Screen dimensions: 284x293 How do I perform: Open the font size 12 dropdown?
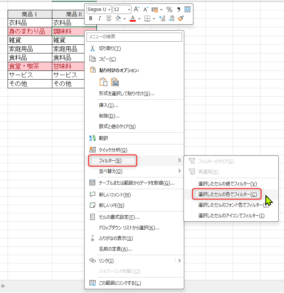pos(122,9)
